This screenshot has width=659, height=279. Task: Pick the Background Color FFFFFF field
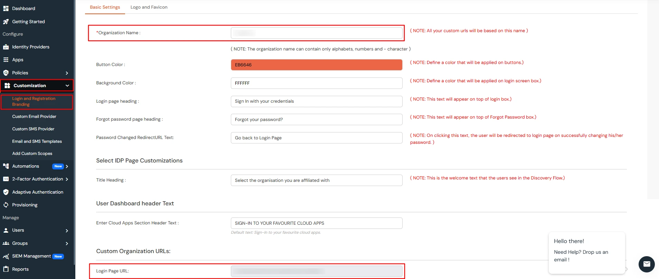[317, 83]
